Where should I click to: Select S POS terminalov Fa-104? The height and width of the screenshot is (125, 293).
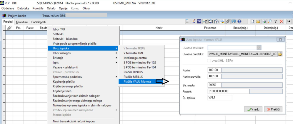tap(141, 67)
